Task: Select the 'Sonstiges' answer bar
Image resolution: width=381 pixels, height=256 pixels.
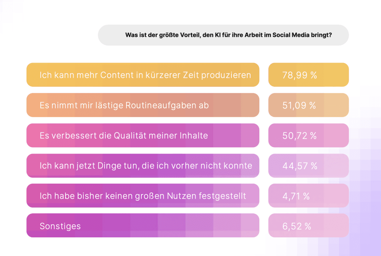Action: click(x=143, y=226)
